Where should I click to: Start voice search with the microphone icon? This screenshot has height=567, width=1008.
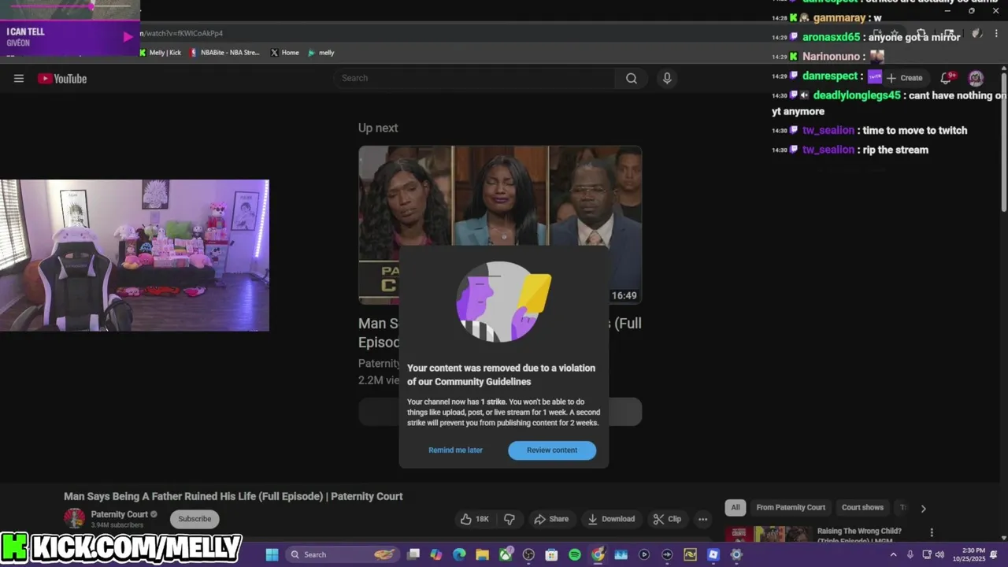(667, 78)
